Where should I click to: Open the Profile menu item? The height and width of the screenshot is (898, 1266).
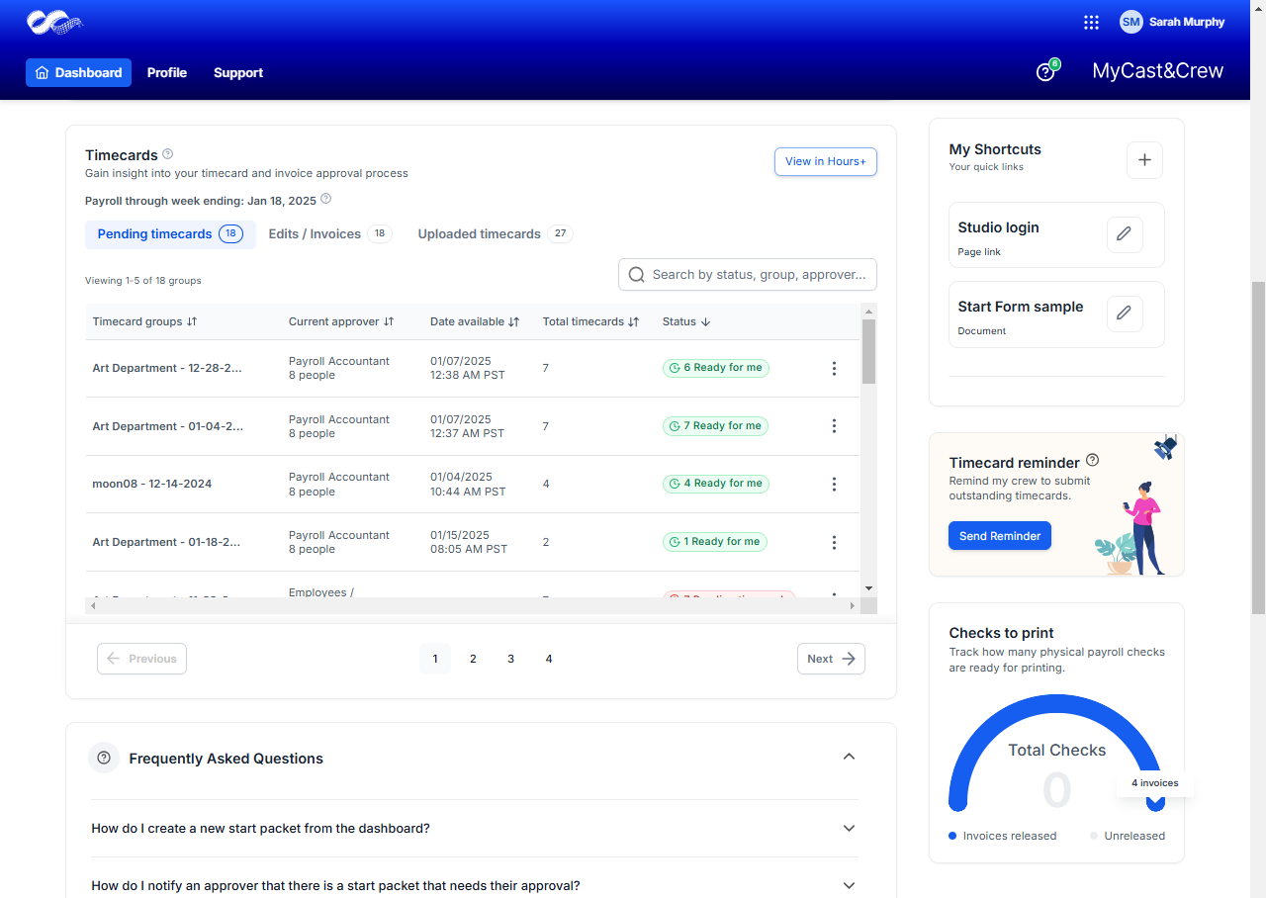pyautogui.click(x=167, y=72)
